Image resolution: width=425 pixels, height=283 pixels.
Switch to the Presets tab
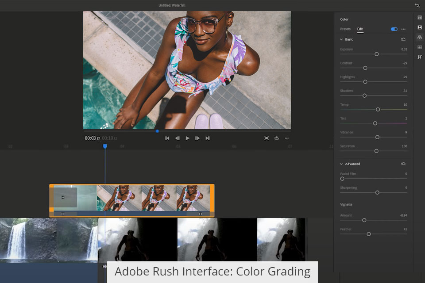coord(345,29)
